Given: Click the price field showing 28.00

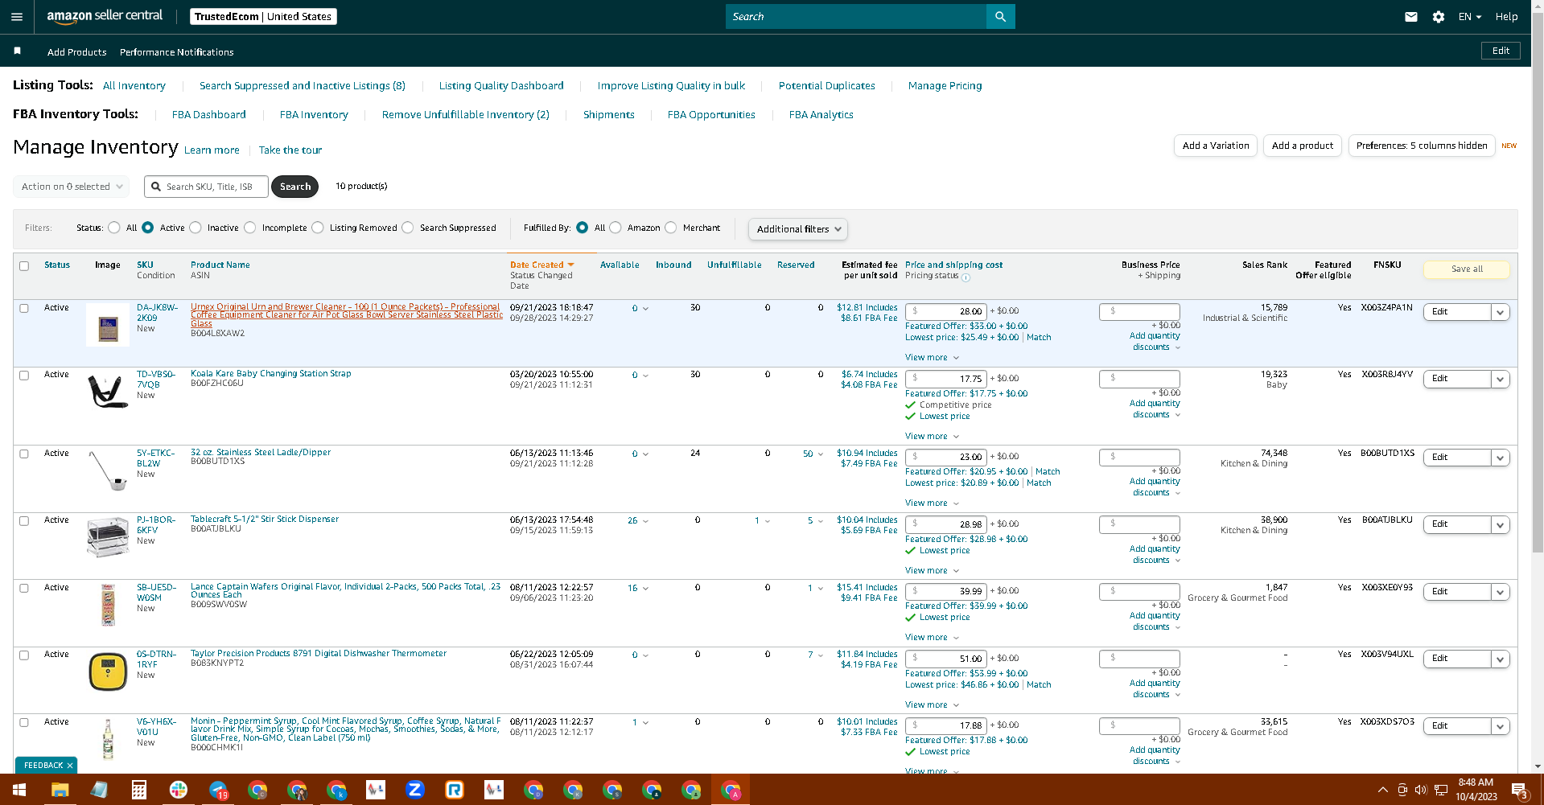Looking at the screenshot, I should click(945, 311).
